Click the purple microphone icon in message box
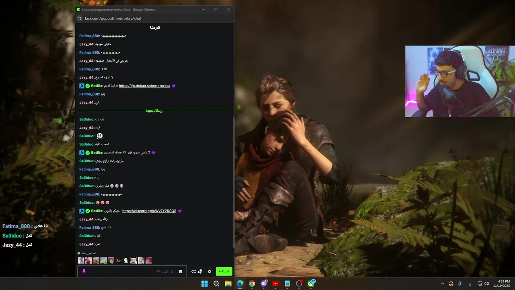515x290 pixels. pos(84,271)
